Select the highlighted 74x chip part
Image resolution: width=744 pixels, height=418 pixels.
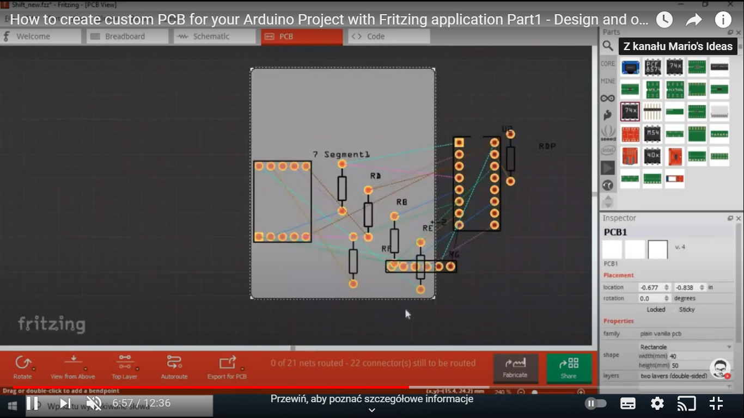tap(630, 111)
